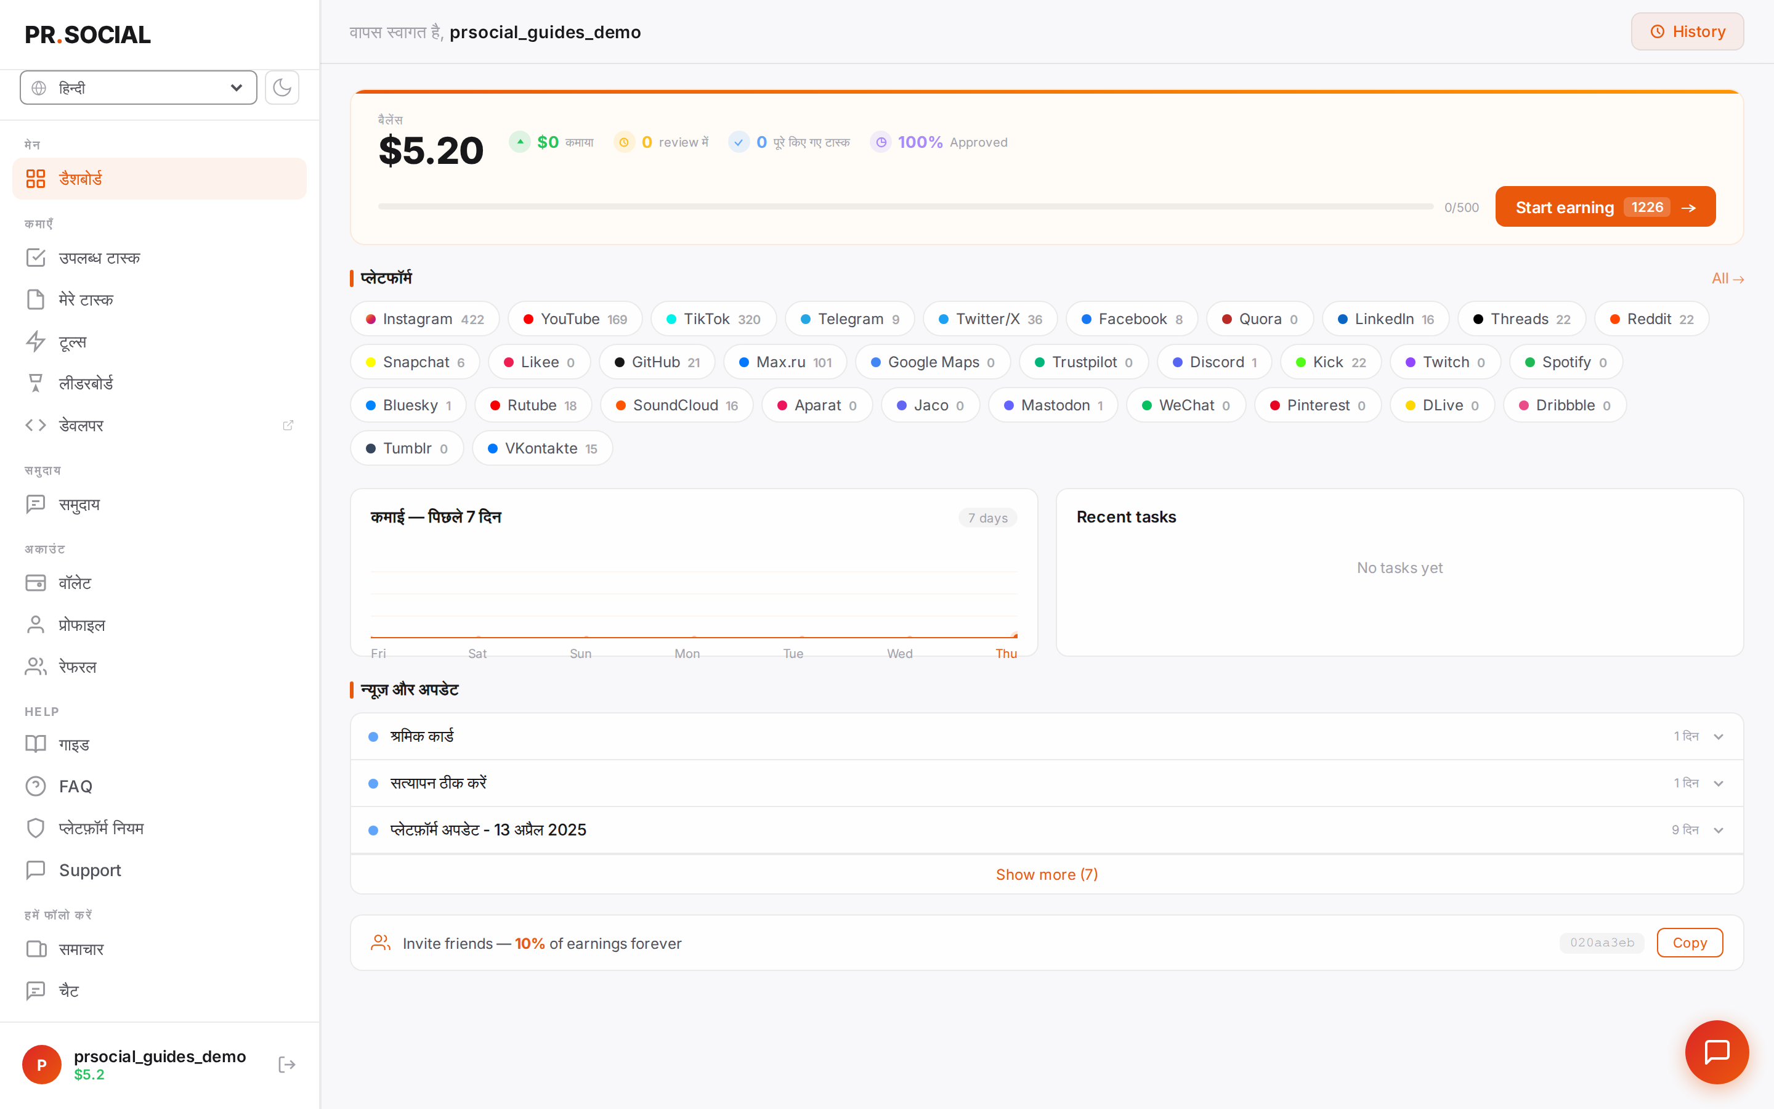Open the रेफरल menu item
1774x1109 pixels.
coord(160,666)
